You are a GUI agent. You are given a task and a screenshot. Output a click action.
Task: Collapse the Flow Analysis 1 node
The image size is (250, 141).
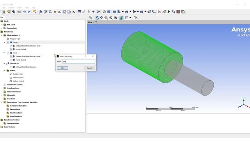(x=1, y=35)
